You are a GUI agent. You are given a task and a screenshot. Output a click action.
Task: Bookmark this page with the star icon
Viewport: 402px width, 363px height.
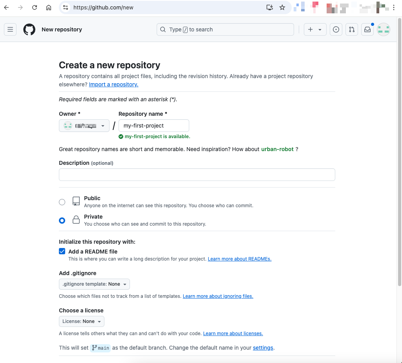(x=282, y=7)
